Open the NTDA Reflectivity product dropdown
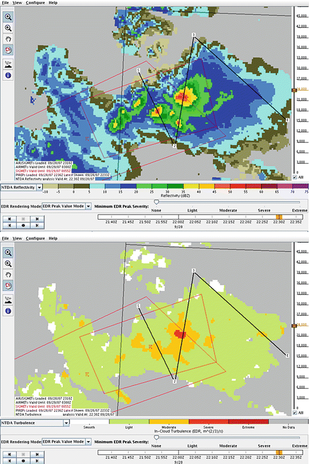 21,188
